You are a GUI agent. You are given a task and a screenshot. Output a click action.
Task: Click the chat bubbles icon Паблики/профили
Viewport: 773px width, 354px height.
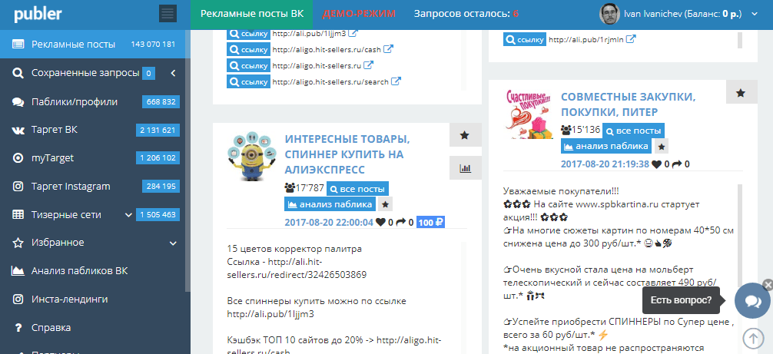click(18, 102)
